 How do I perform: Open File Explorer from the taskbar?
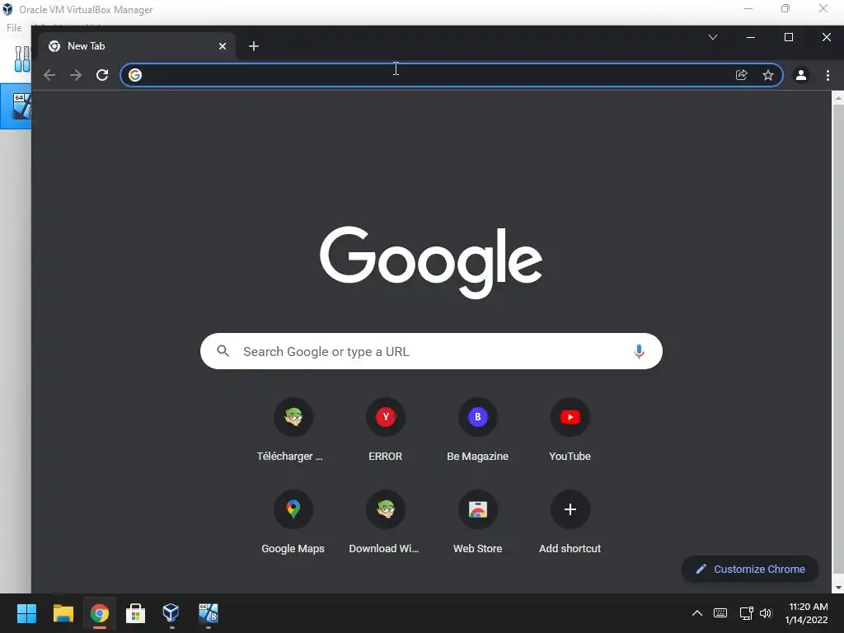pos(63,613)
